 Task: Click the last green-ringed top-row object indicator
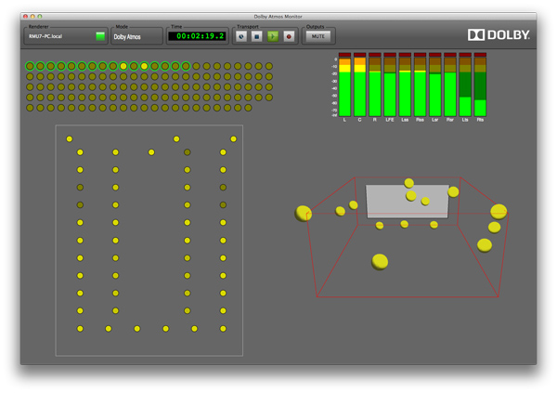pos(186,66)
